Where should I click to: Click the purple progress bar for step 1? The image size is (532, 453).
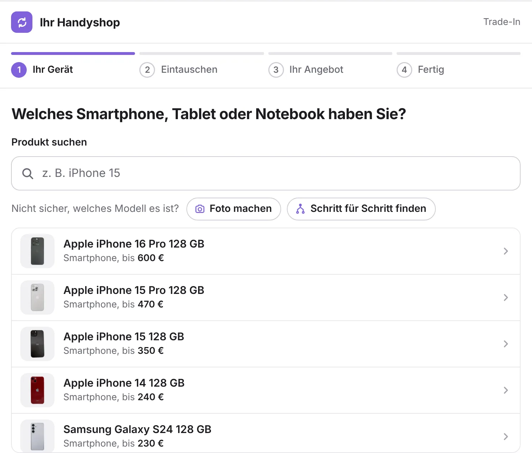pyautogui.click(x=73, y=54)
